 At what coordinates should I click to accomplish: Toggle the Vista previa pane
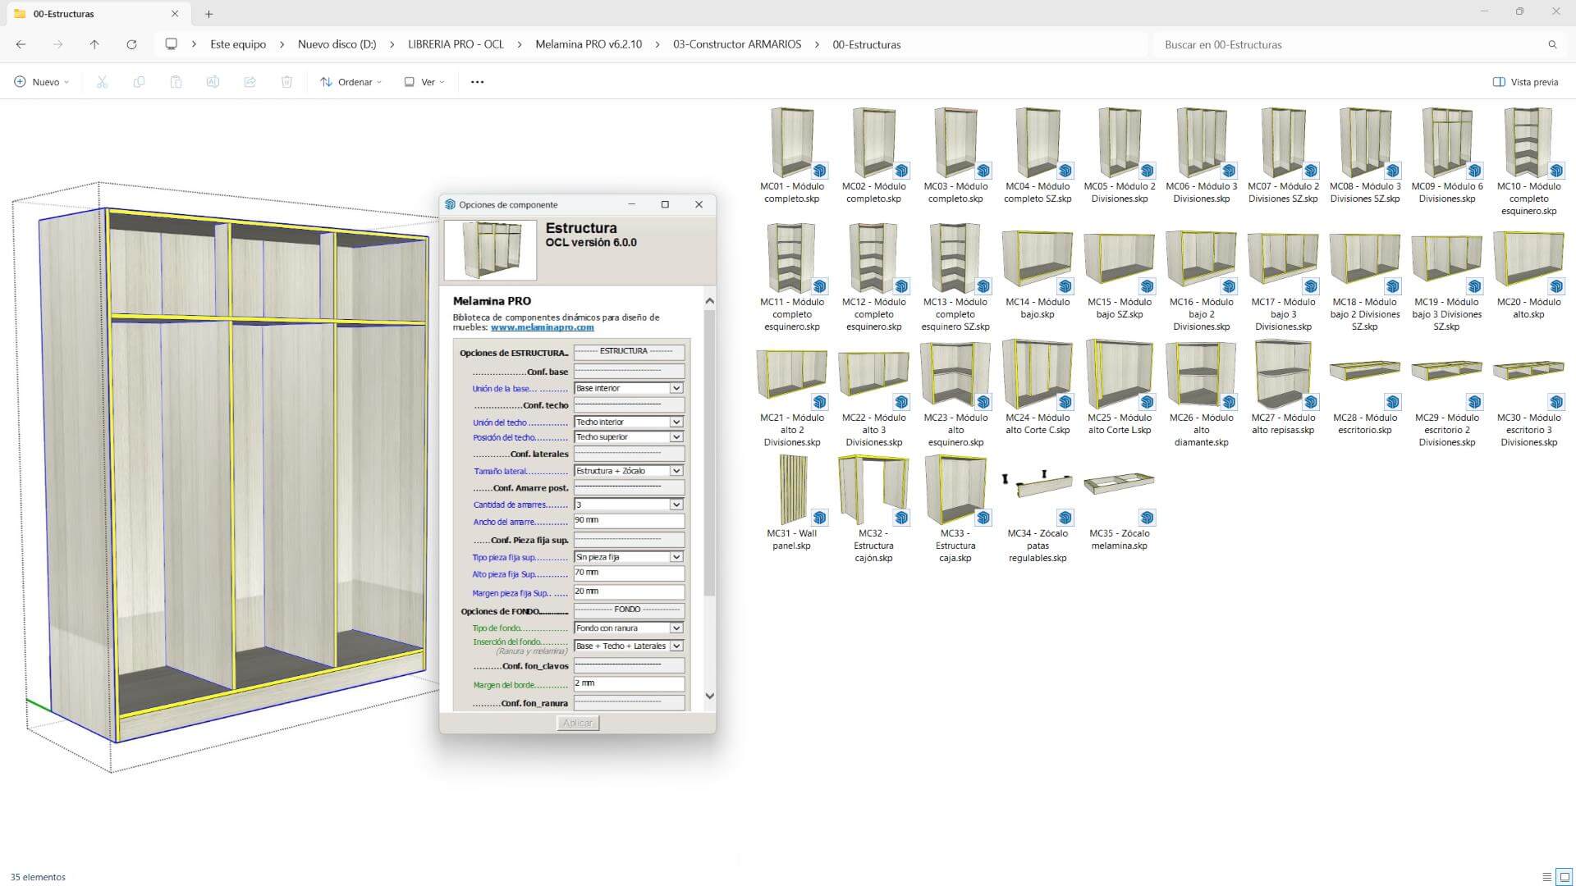[x=1525, y=82]
